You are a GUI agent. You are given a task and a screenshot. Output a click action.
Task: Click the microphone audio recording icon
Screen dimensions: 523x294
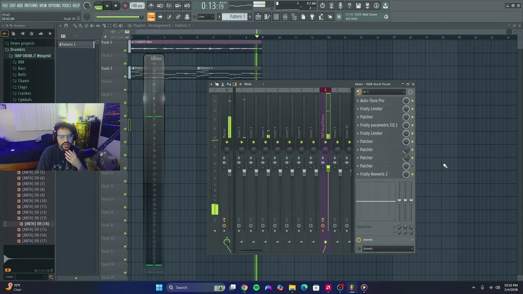point(340,6)
